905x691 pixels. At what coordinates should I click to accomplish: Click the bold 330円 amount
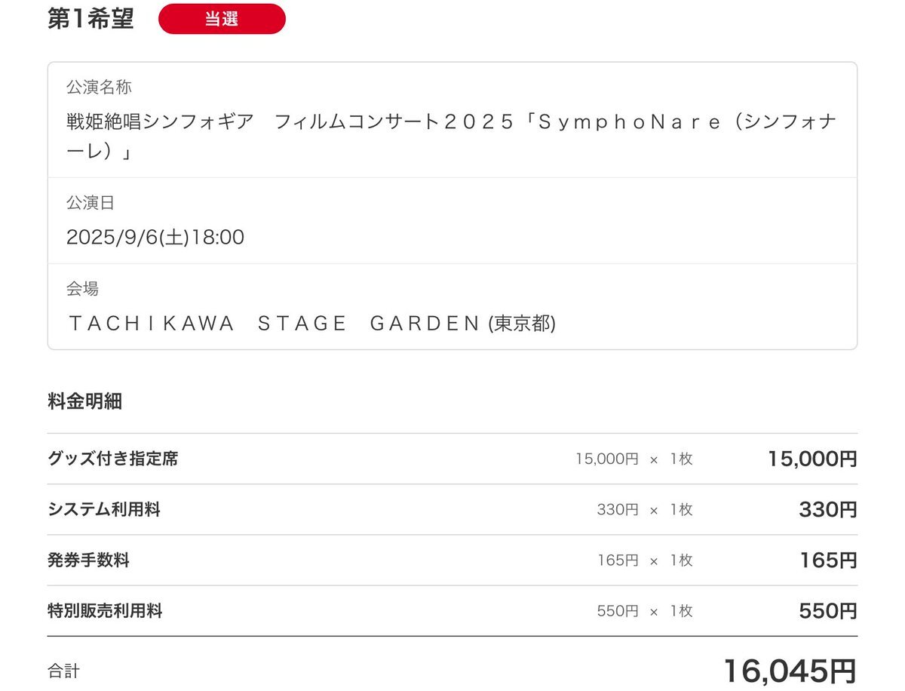click(x=828, y=510)
